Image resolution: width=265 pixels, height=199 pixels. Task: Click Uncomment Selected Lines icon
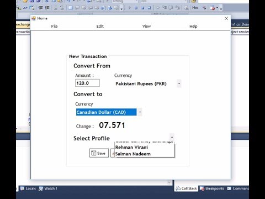[x=62, y=8]
